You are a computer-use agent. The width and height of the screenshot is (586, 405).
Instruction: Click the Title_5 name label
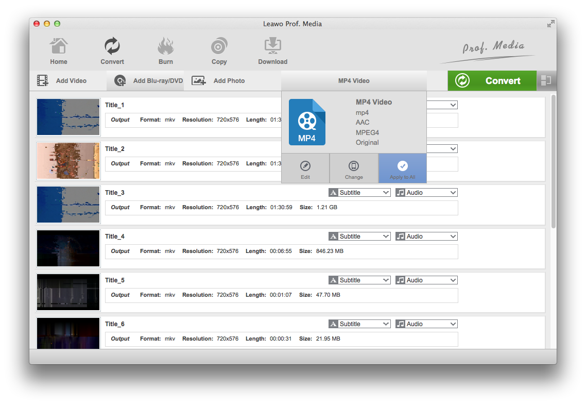pos(114,280)
